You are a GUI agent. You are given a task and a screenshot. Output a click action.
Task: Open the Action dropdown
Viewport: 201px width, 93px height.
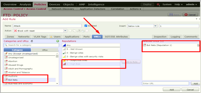point(65,31)
